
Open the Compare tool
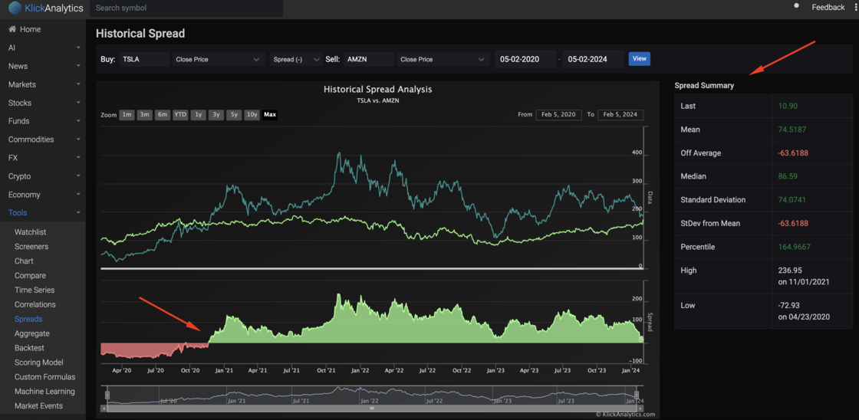point(30,275)
